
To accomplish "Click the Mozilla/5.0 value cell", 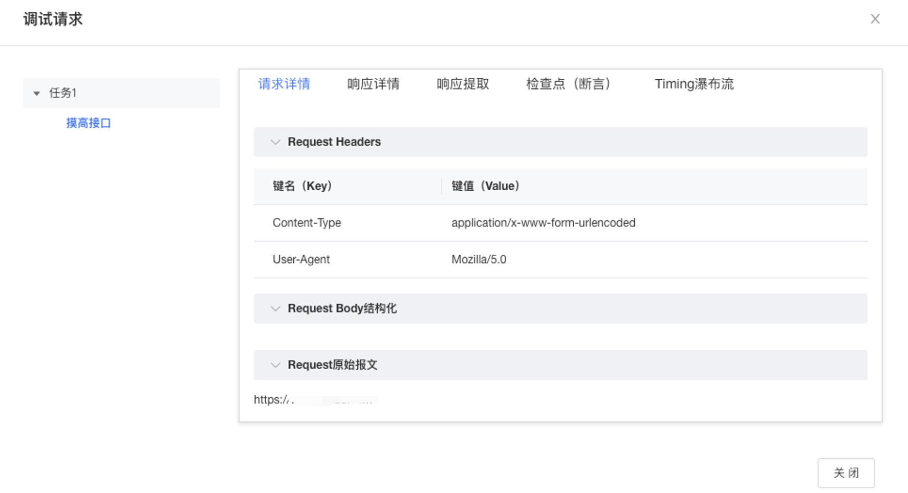I will click(479, 260).
